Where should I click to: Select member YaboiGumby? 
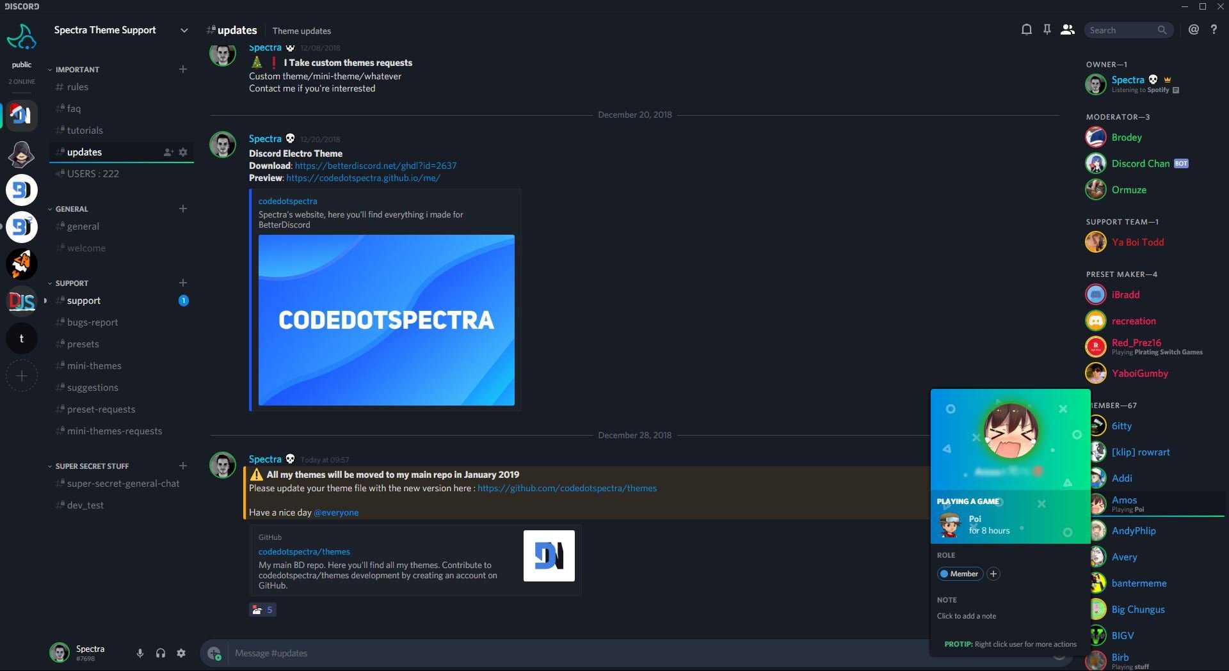[x=1155, y=373]
